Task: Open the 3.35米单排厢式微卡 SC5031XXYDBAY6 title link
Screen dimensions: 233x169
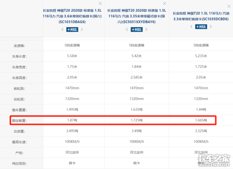Action: click(137, 16)
